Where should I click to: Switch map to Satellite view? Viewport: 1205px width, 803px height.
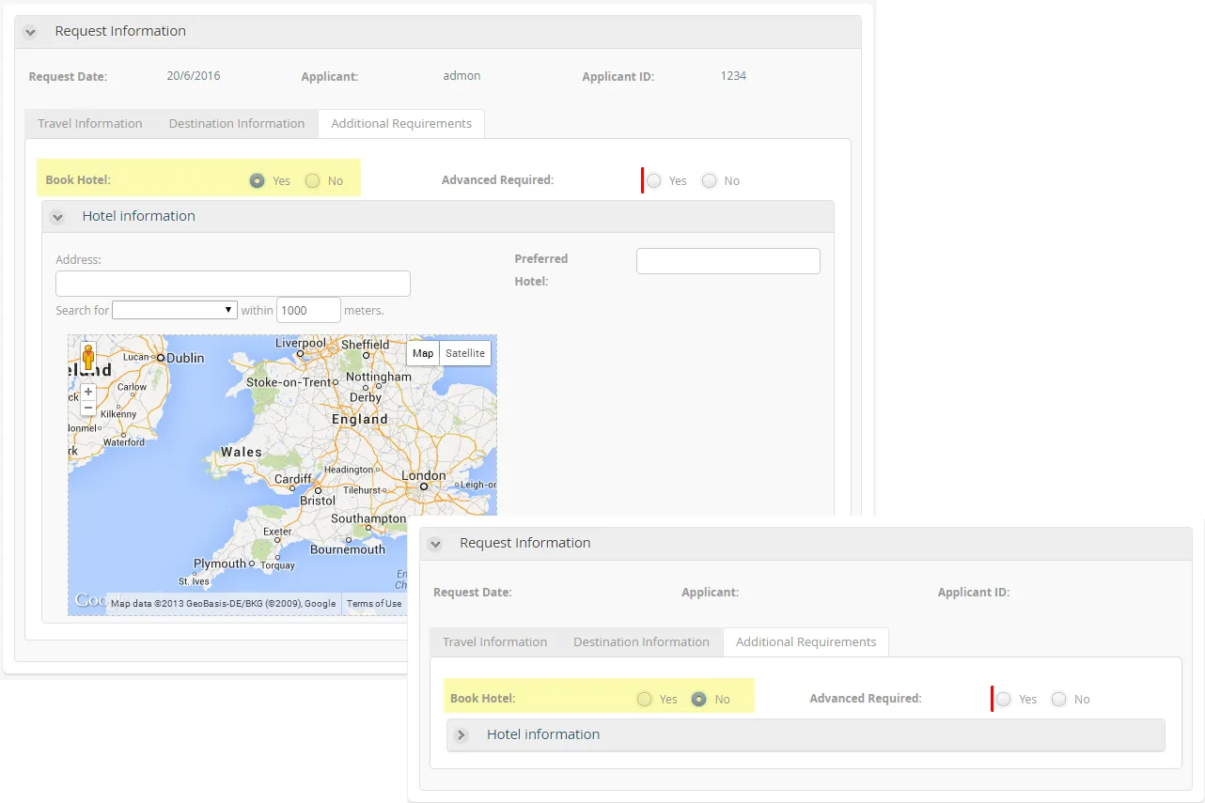click(x=465, y=353)
